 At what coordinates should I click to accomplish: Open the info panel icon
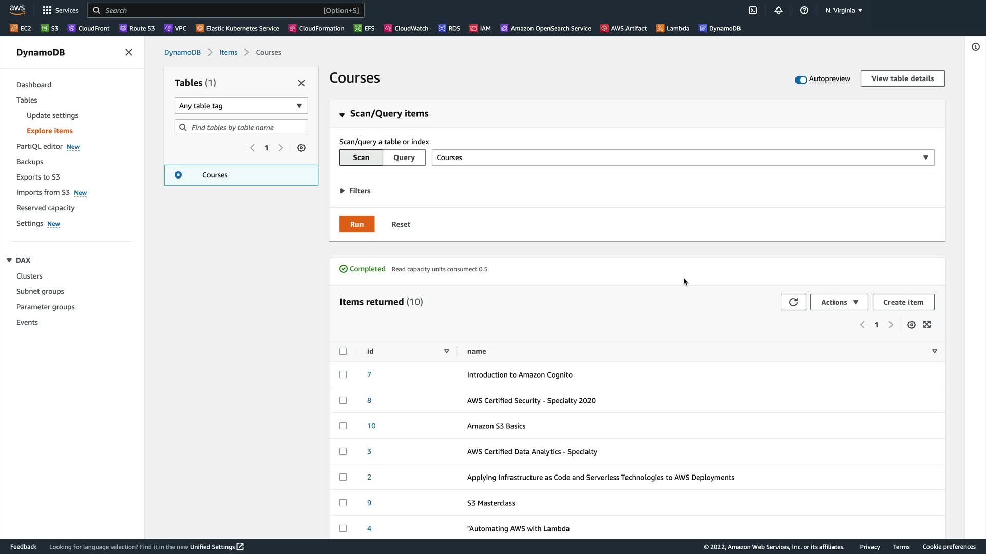(x=975, y=47)
